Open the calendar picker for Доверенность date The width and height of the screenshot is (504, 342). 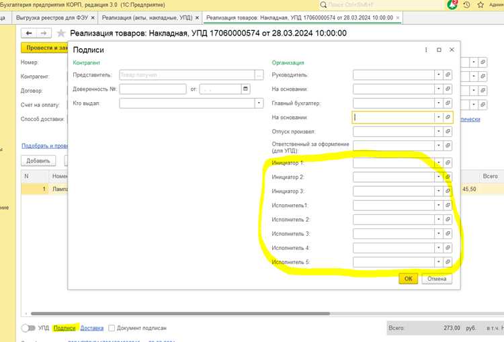245,89
